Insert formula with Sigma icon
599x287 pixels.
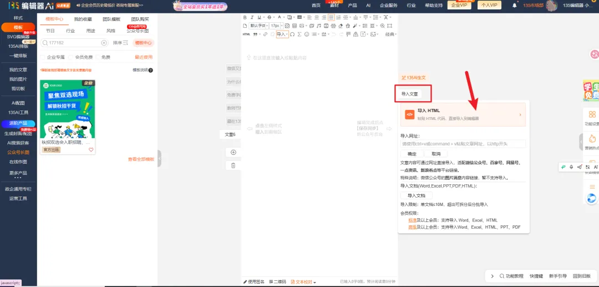(299, 34)
